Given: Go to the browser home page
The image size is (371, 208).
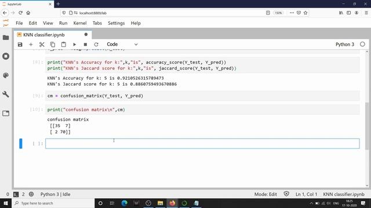Looking at the screenshot, I should point(28,13).
